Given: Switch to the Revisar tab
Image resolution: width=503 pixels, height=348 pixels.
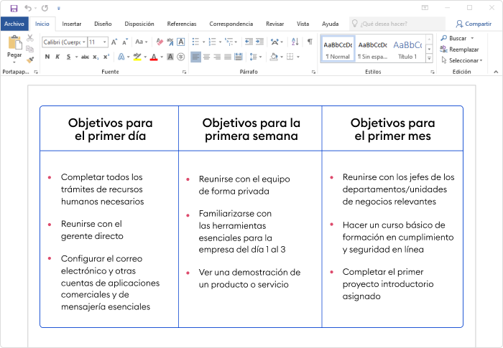Looking at the screenshot, I should coord(274,24).
